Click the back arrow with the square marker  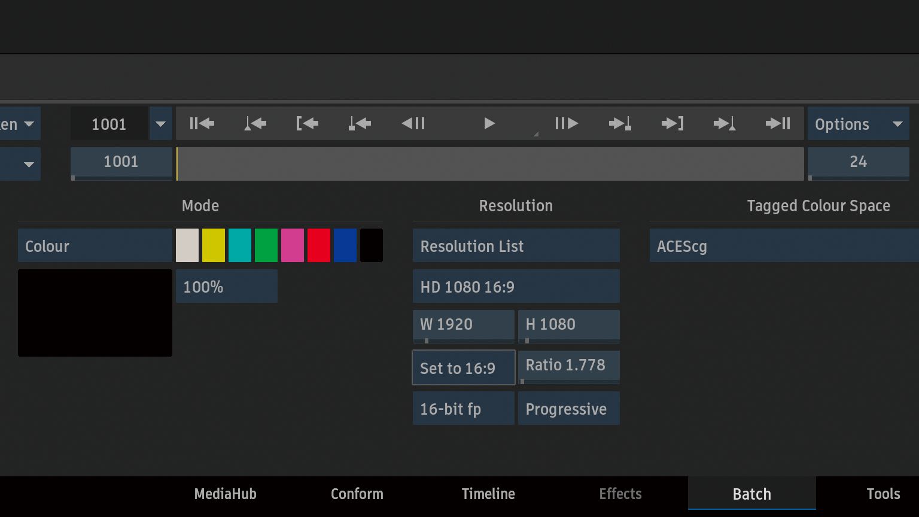[x=360, y=123]
